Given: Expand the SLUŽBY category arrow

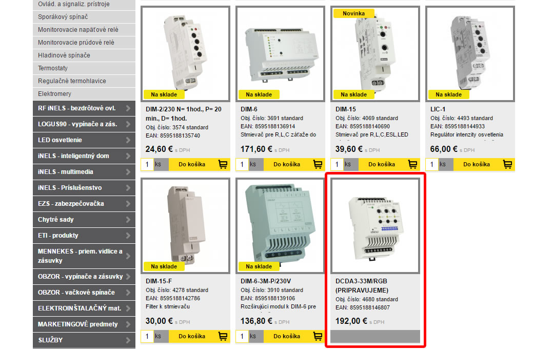Looking at the screenshot, I should (128, 340).
